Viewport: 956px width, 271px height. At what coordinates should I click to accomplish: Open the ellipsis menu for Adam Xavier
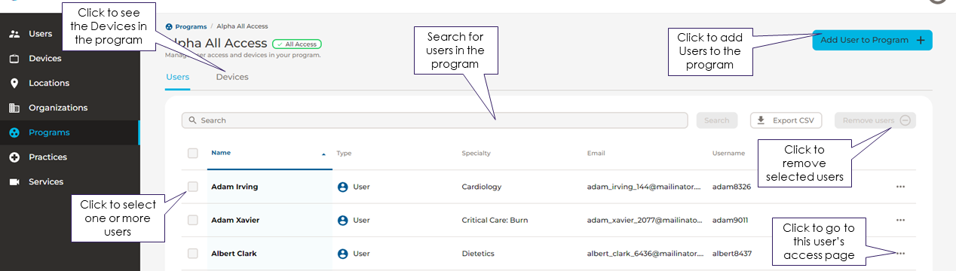point(900,221)
